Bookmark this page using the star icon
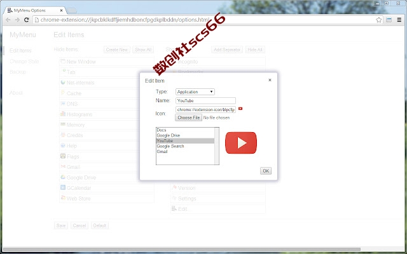This screenshot has width=407, height=254. click(379, 20)
